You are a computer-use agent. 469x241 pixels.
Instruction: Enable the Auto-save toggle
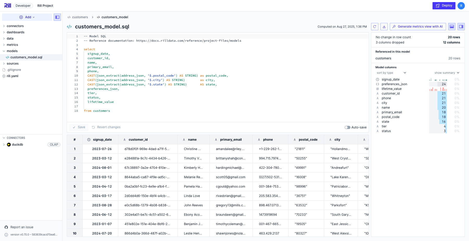pos(347,127)
